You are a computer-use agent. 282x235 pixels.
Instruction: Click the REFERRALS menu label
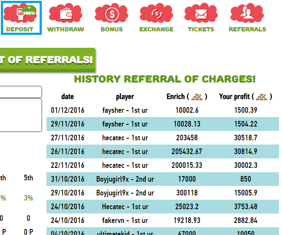[x=247, y=29]
